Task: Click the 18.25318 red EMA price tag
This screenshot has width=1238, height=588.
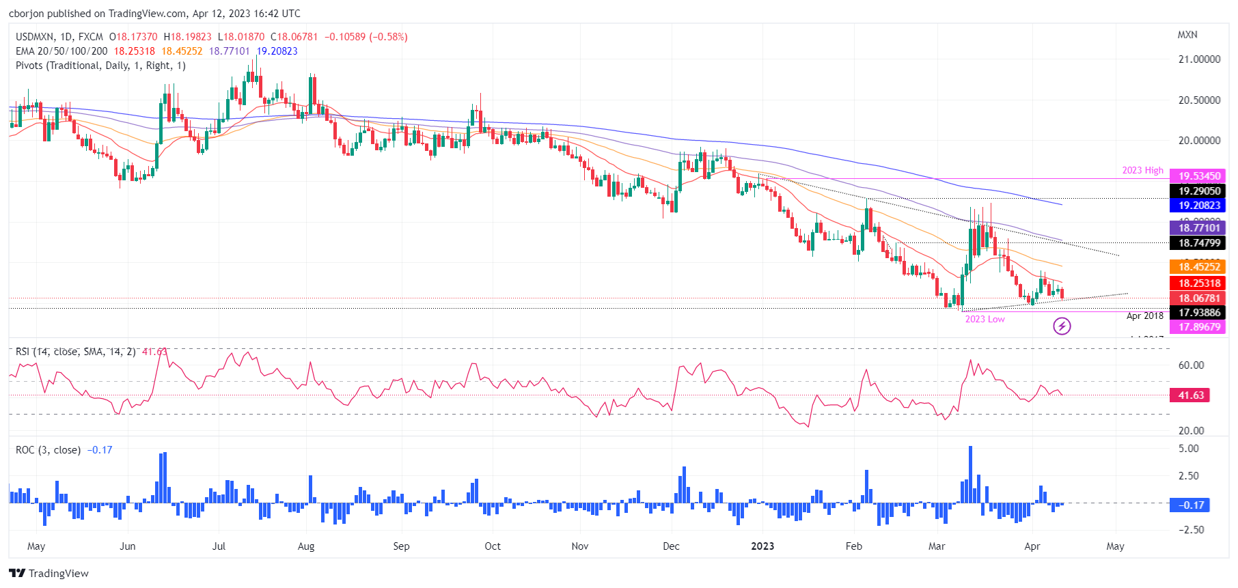Action: (1199, 283)
